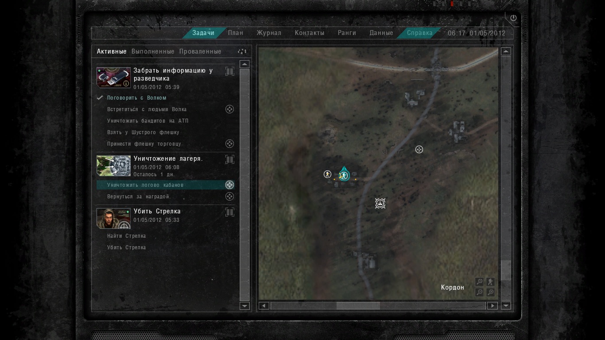Click the dots icon beside the Проваленные tab
Screen dimensions: 605x340
point(242,51)
